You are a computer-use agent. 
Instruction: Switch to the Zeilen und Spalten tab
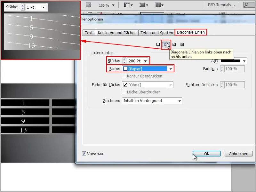click(156, 33)
